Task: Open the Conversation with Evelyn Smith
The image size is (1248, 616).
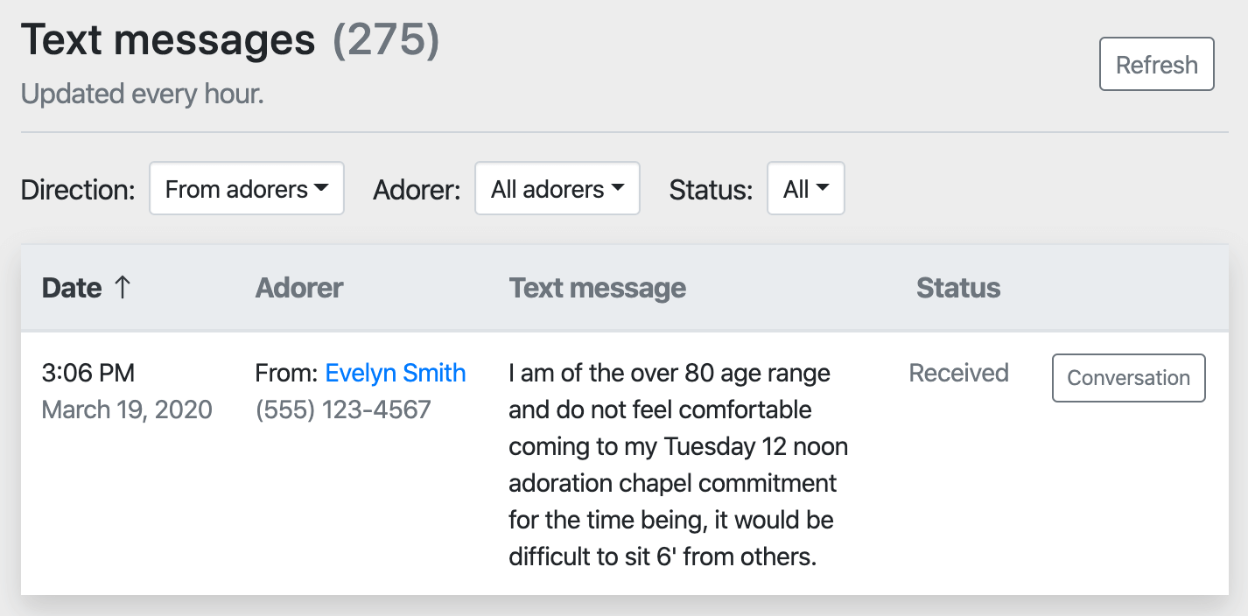Action: pyautogui.click(x=1128, y=378)
